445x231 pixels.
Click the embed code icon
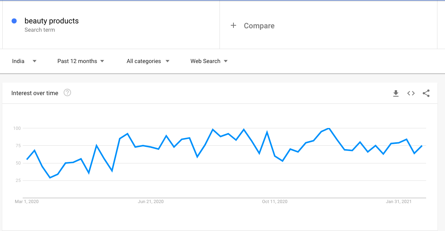411,93
